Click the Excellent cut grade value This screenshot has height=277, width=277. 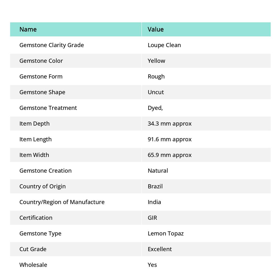(160, 249)
